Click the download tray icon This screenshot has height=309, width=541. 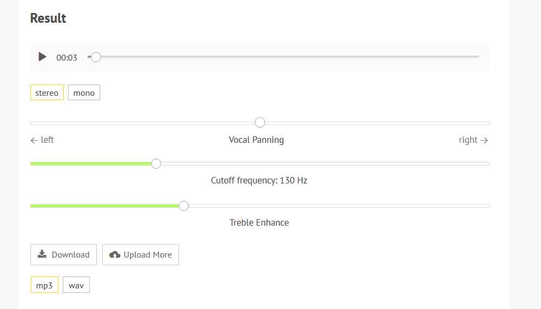pos(42,254)
